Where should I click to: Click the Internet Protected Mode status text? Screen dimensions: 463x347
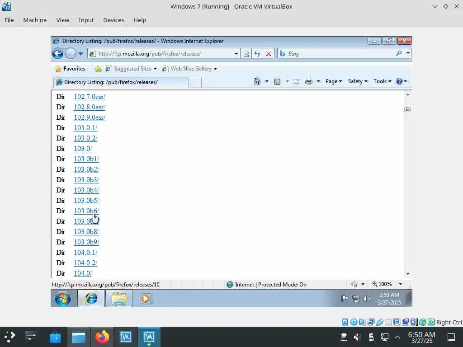pos(271,285)
